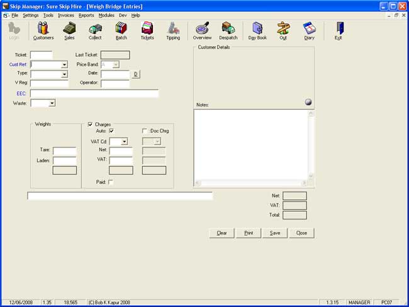Open the Price Band dropdown
Screen dimensions: 409x307
tap(116, 64)
